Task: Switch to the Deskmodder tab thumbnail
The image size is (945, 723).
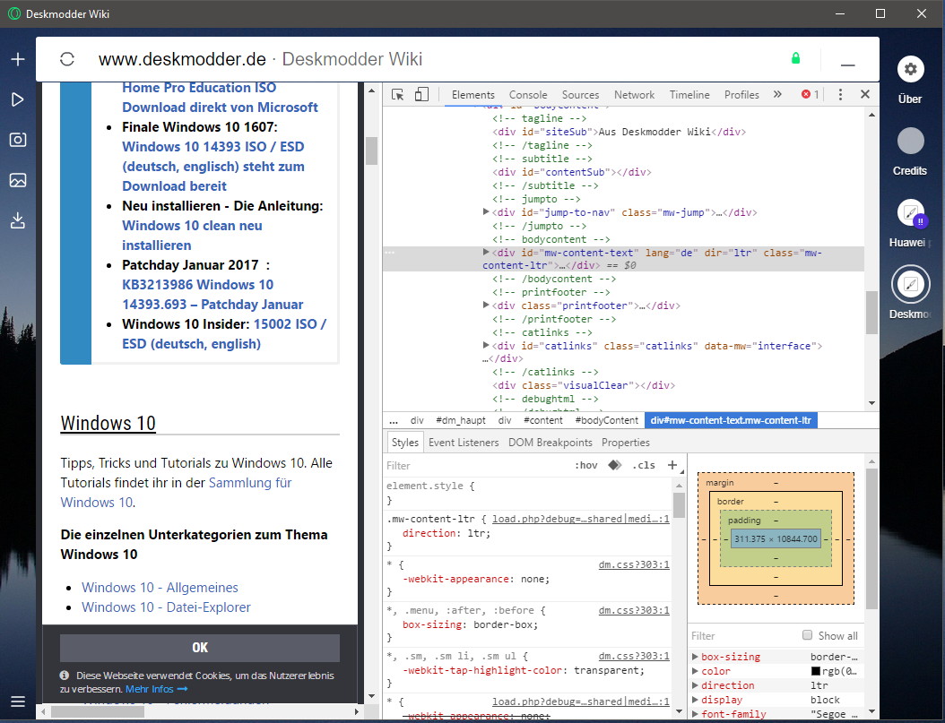Action: tap(911, 284)
